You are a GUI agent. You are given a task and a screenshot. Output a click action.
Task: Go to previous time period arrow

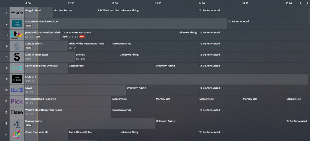(301, 3)
